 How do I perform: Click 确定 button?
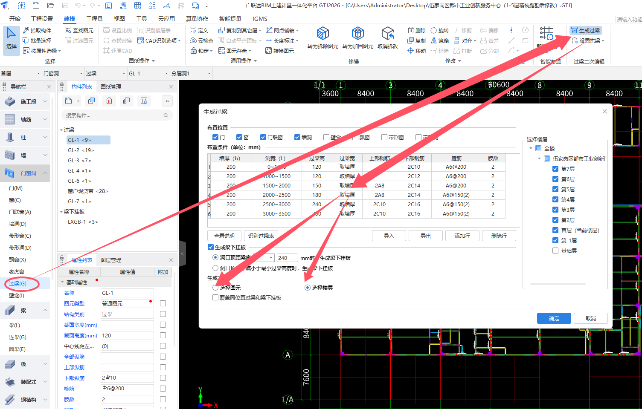pos(554,318)
